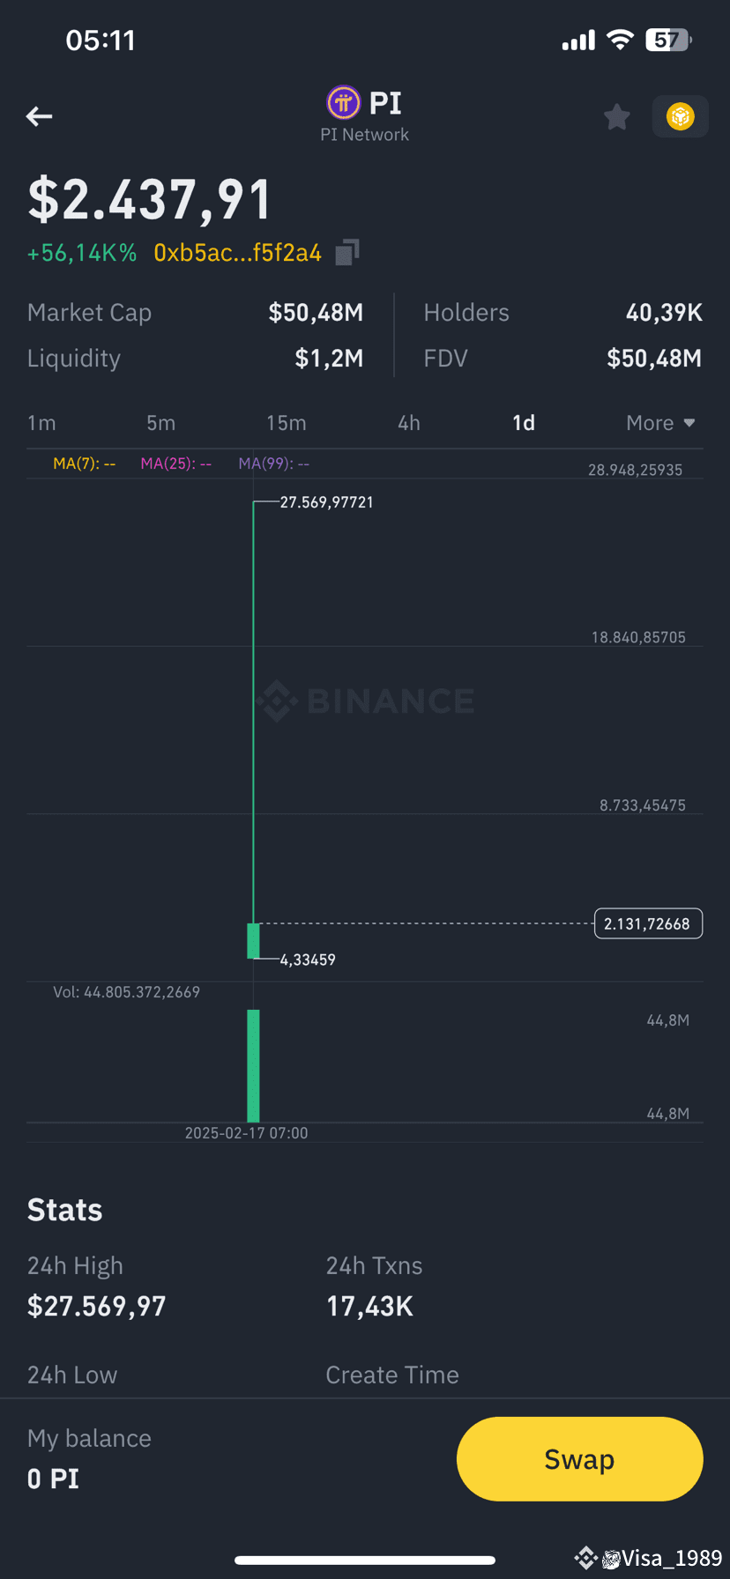This screenshot has height=1579, width=730.
Task: Tap the PI token logo
Action: coord(344,103)
